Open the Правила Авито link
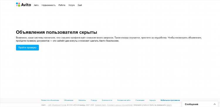 [100, 105]
